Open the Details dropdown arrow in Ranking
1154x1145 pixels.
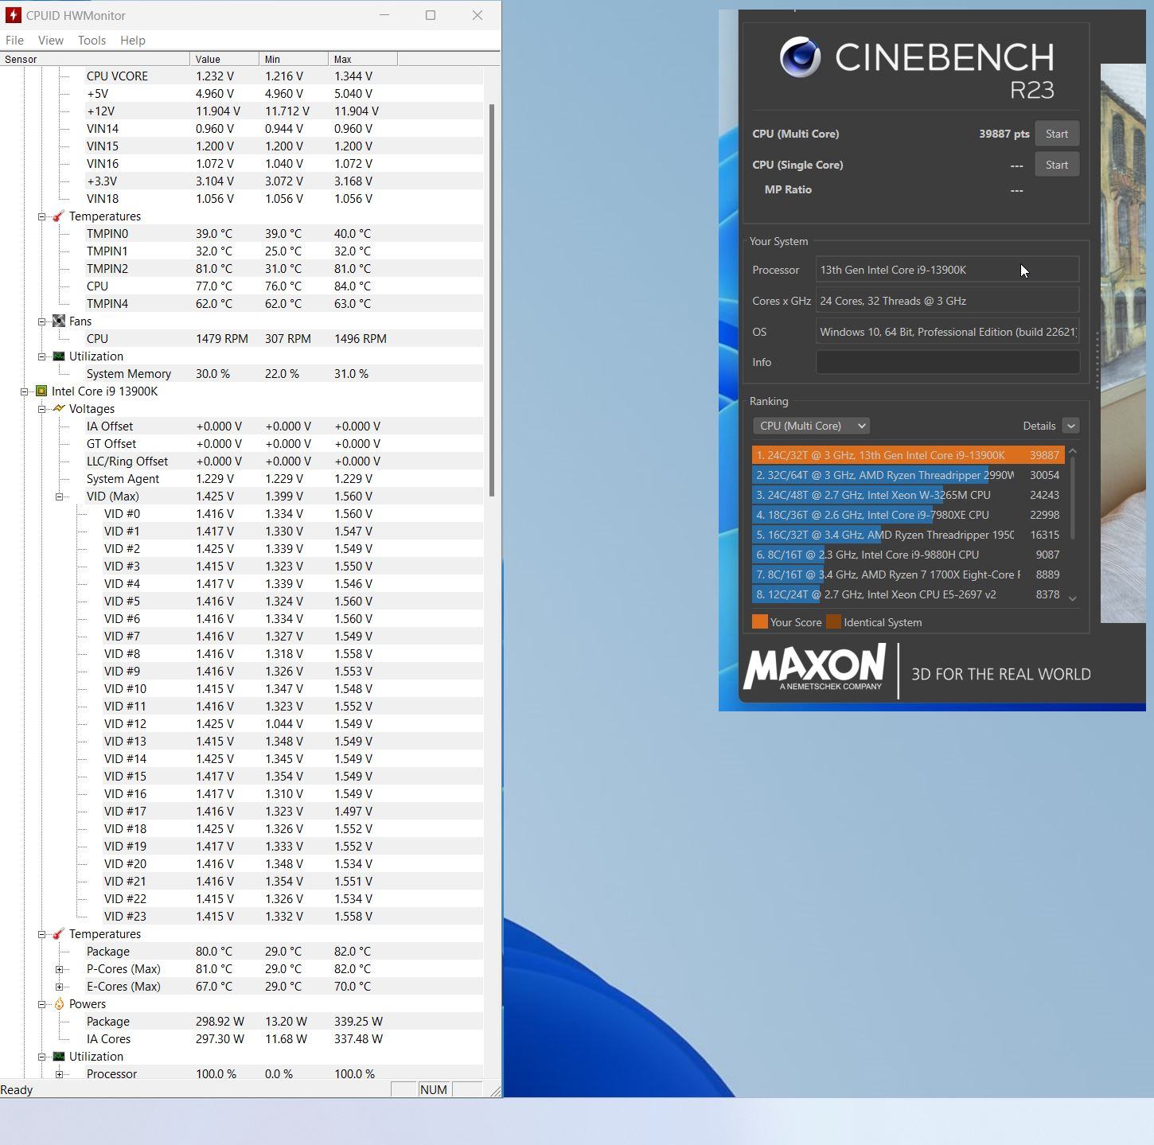pos(1070,426)
